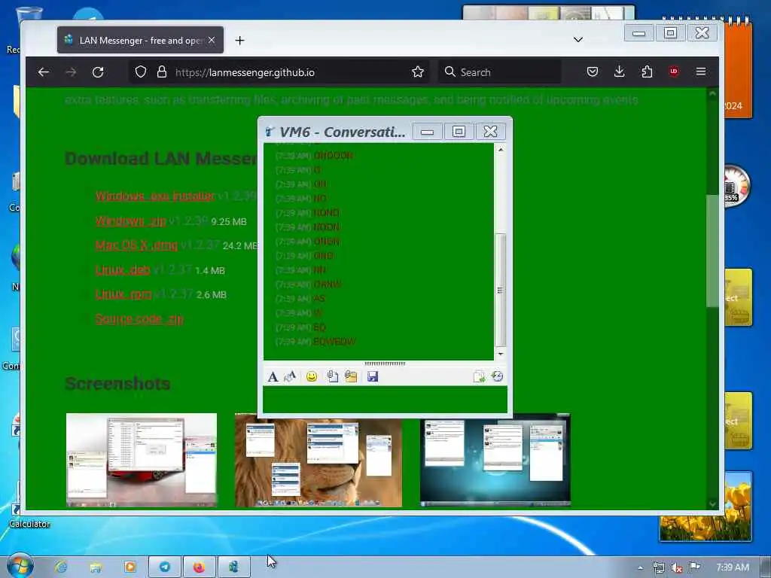This screenshot has height=578, width=771.
Task: Open the lion wallpaper screenshot thumbnail
Action: point(318,460)
